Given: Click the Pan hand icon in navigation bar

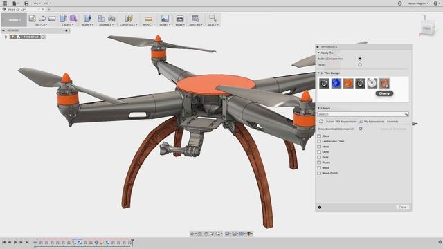Looking at the screenshot, I should [x=206, y=234].
